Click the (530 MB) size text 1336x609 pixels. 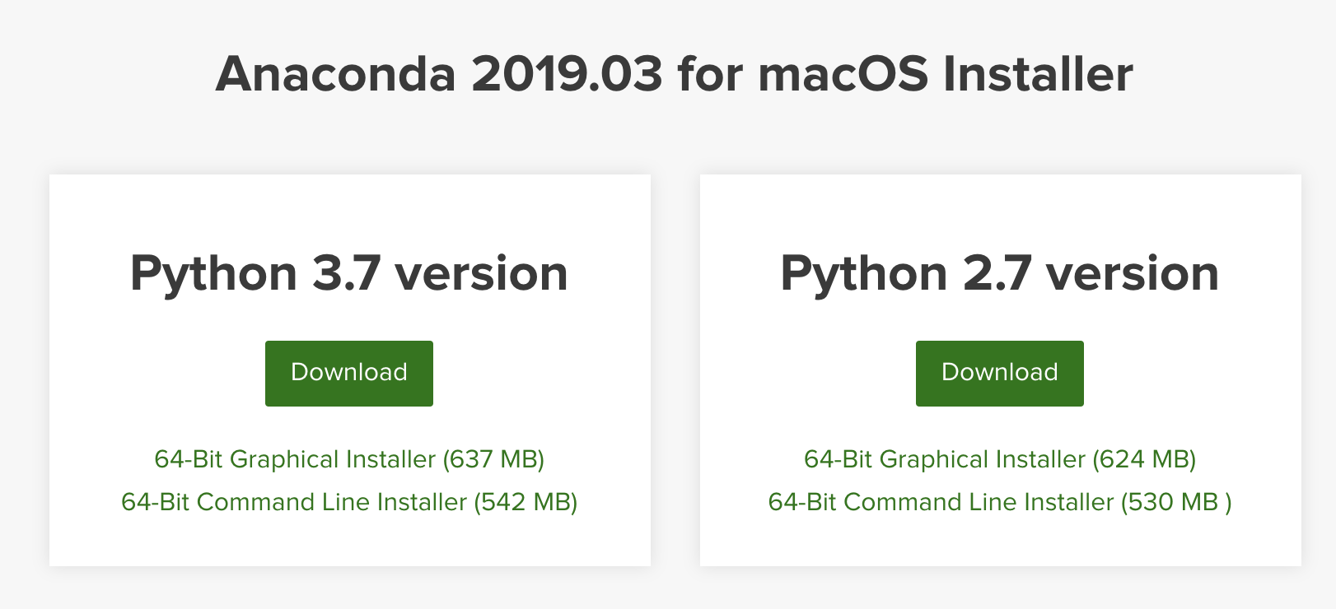tap(1175, 502)
